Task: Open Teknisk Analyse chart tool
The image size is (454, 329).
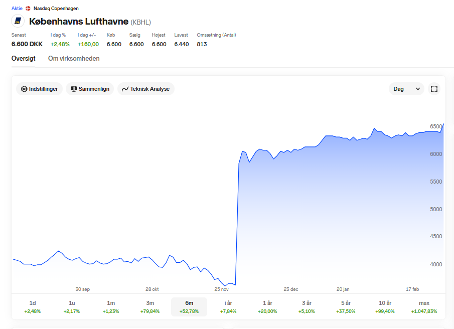Action: (x=145, y=89)
